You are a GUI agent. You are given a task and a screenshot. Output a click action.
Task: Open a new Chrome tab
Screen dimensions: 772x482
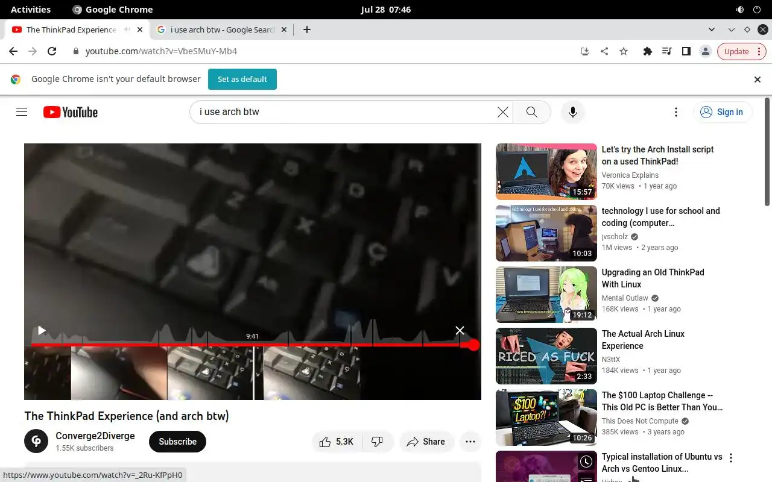click(307, 30)
